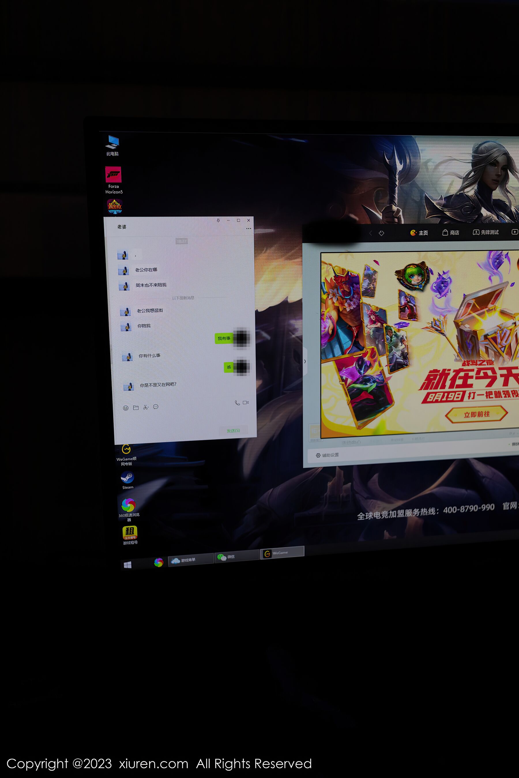Click the send file folder icon
519x778 pixels.
point(136,407)
